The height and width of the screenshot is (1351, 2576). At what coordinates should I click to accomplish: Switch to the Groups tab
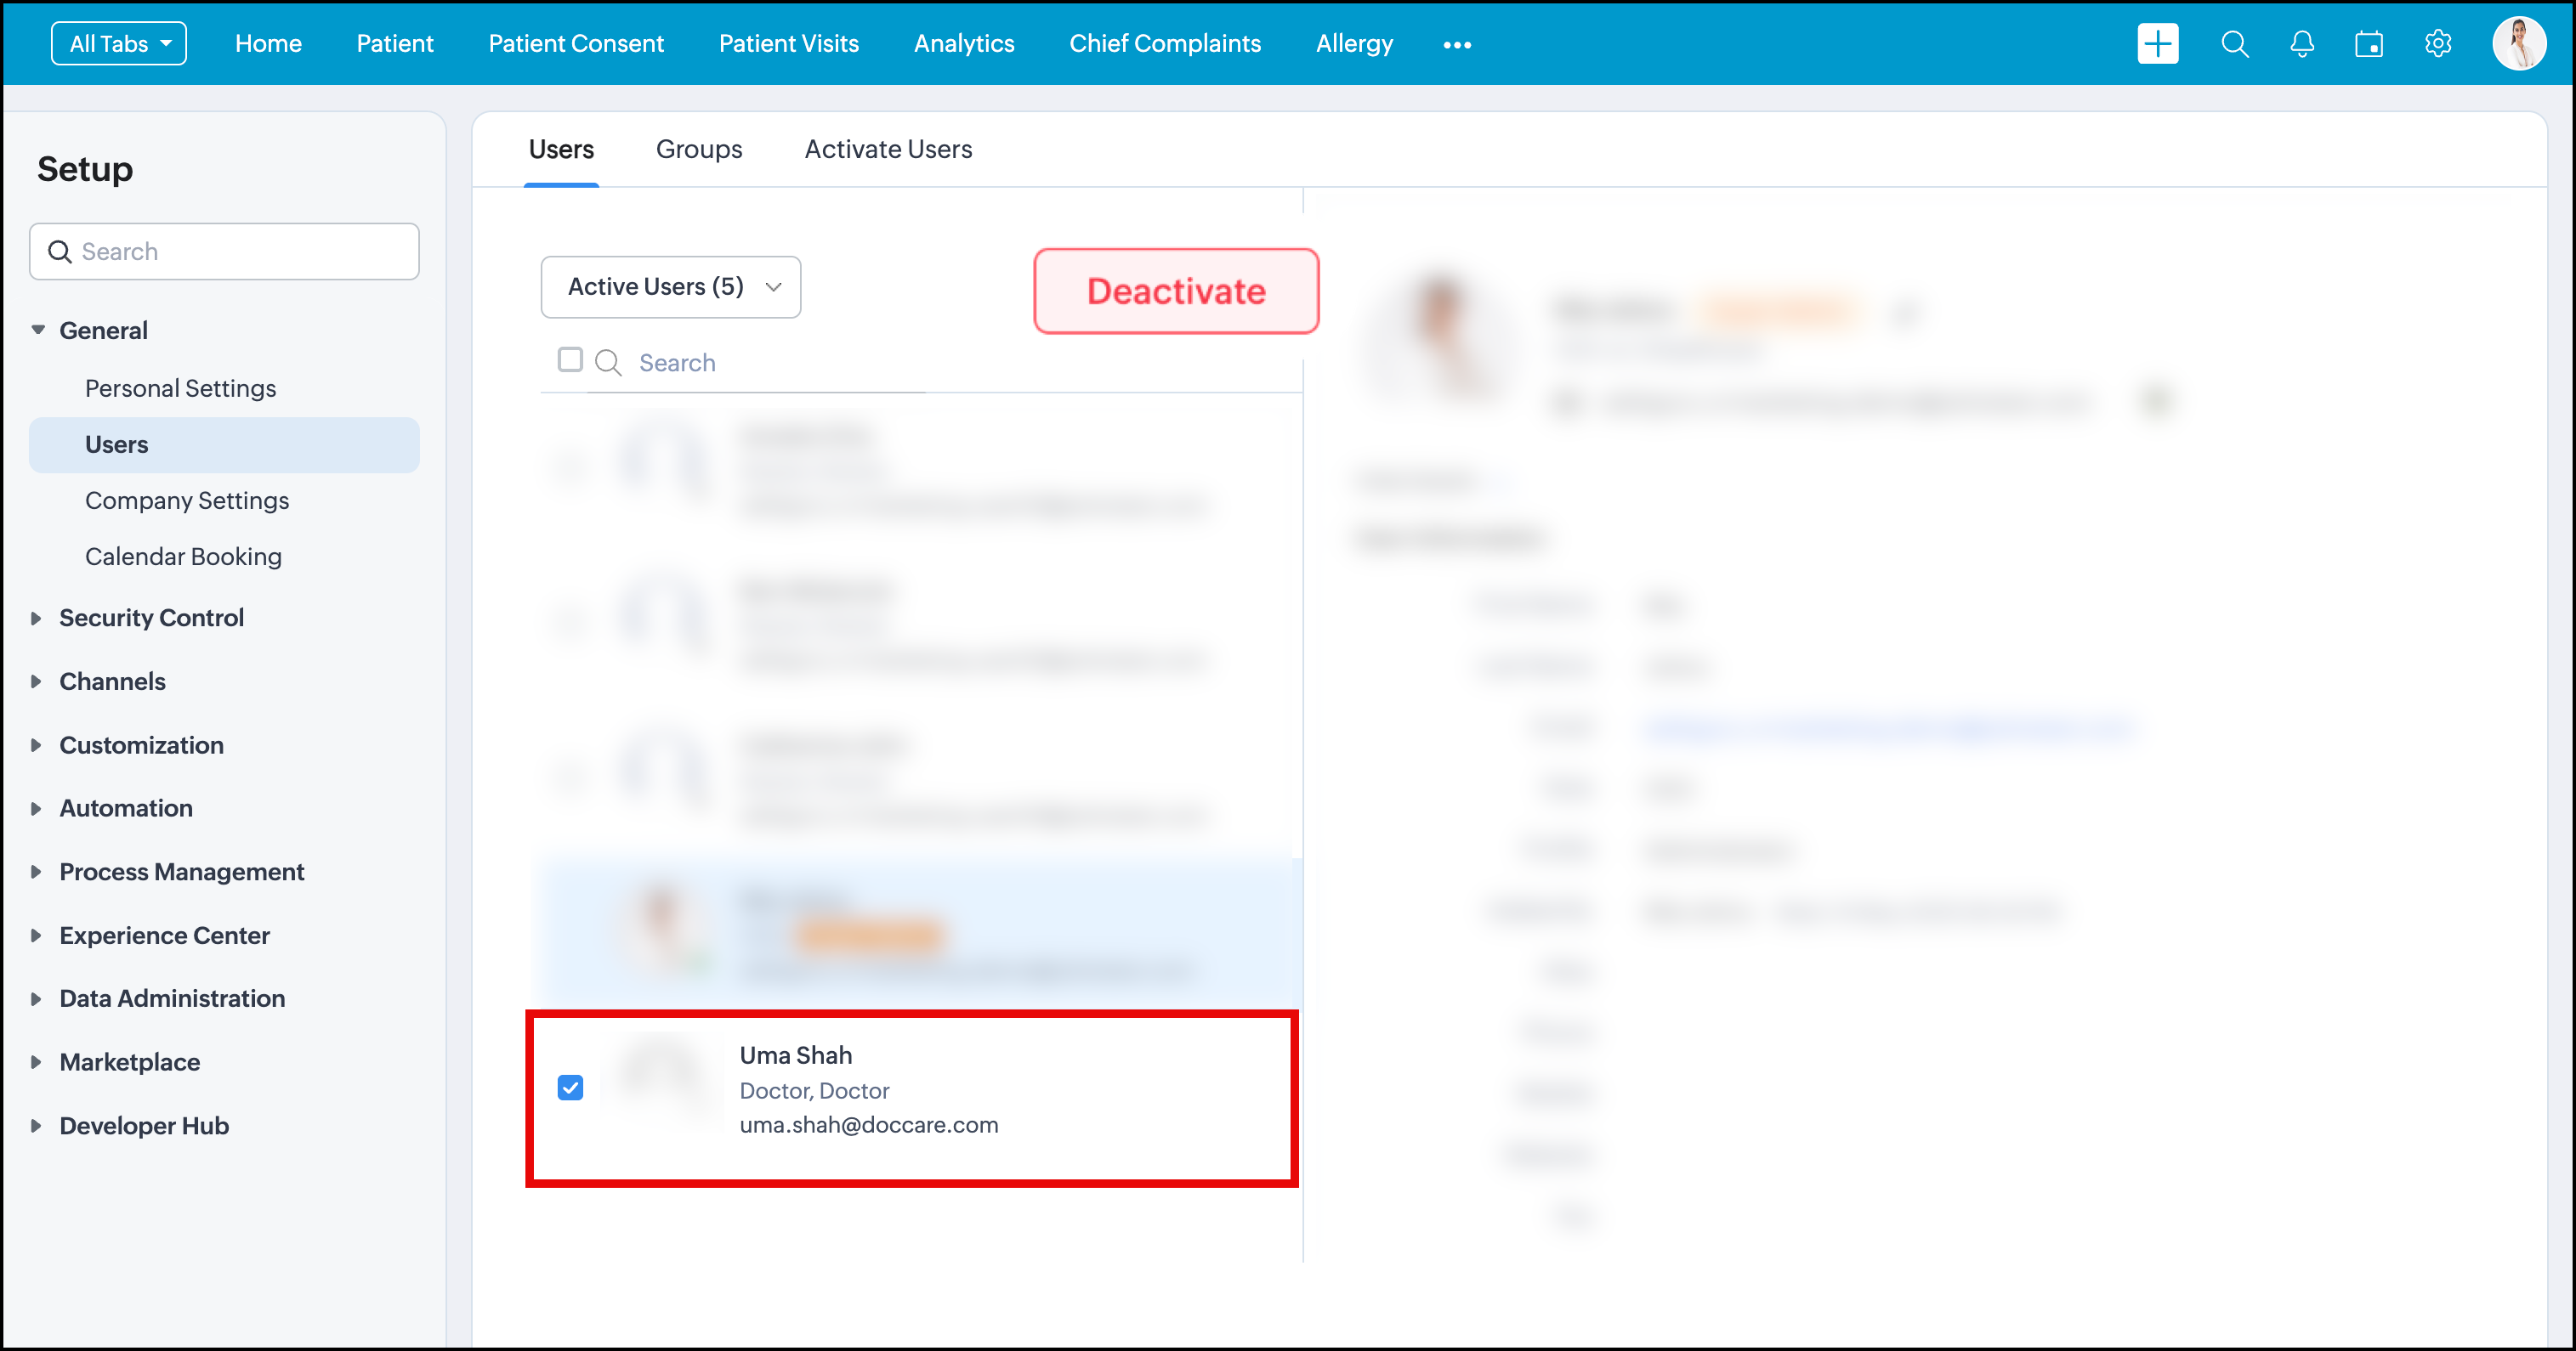pyautogui.click(x=698, y=149)
